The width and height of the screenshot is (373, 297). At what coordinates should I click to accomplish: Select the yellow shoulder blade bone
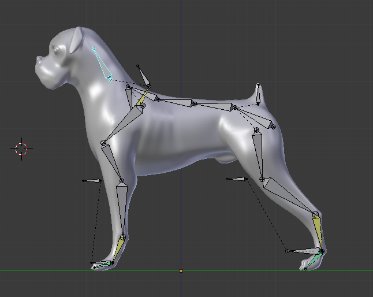[x=143, y=96]
